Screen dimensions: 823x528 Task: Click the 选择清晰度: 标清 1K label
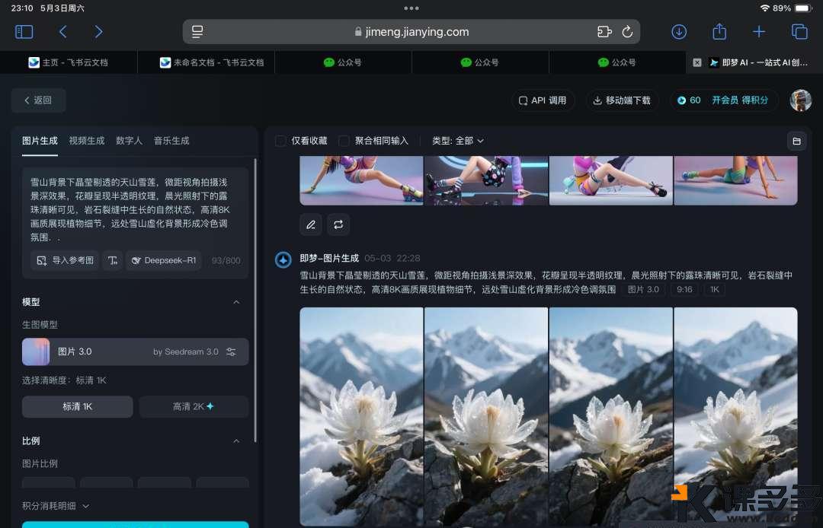(x=64, y=380)
